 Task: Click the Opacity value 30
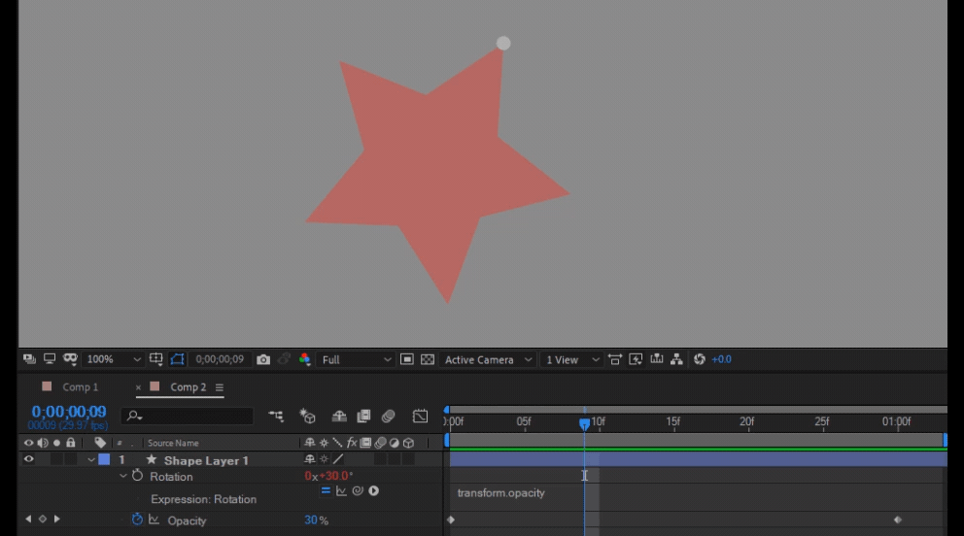pyautogui.click(x=310, y=520)
